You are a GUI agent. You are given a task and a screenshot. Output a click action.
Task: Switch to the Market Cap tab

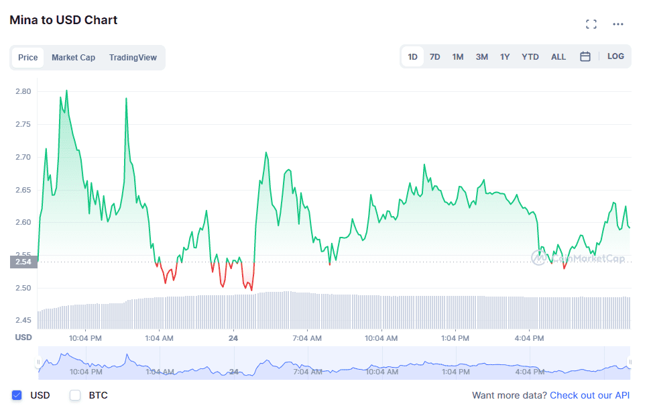(x=73, y=58)
